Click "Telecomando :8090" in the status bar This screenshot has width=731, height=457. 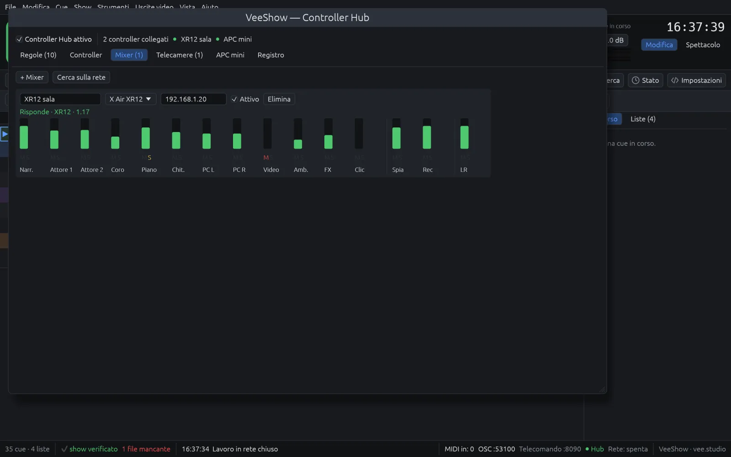click(x=550, y=449)
